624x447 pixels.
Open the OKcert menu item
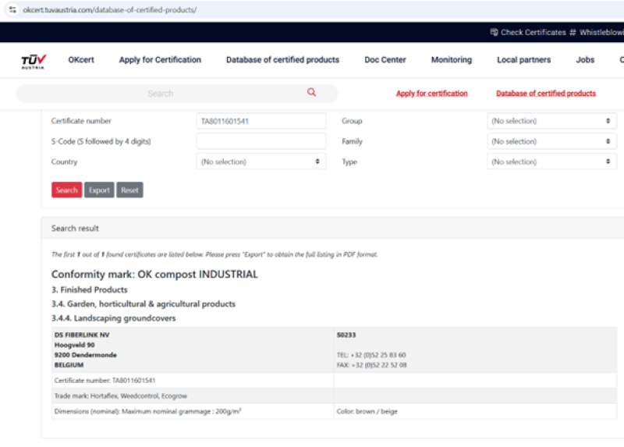(81, 60)
